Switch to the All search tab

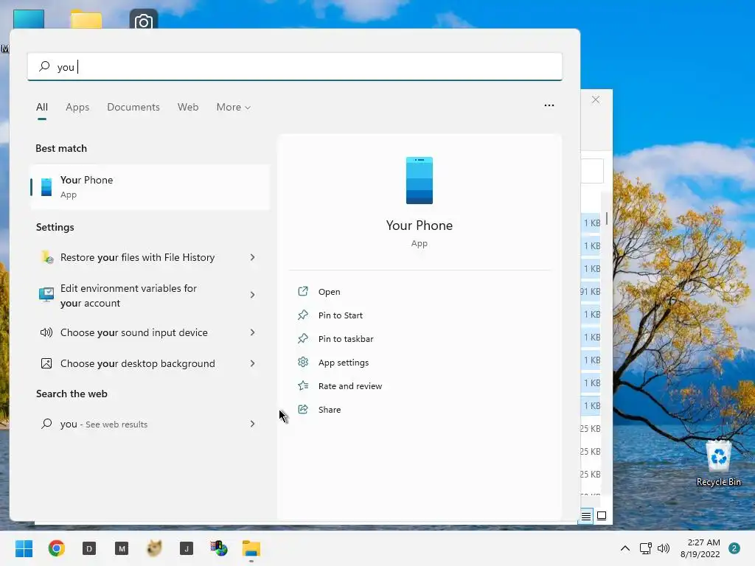tap(42, 107)
